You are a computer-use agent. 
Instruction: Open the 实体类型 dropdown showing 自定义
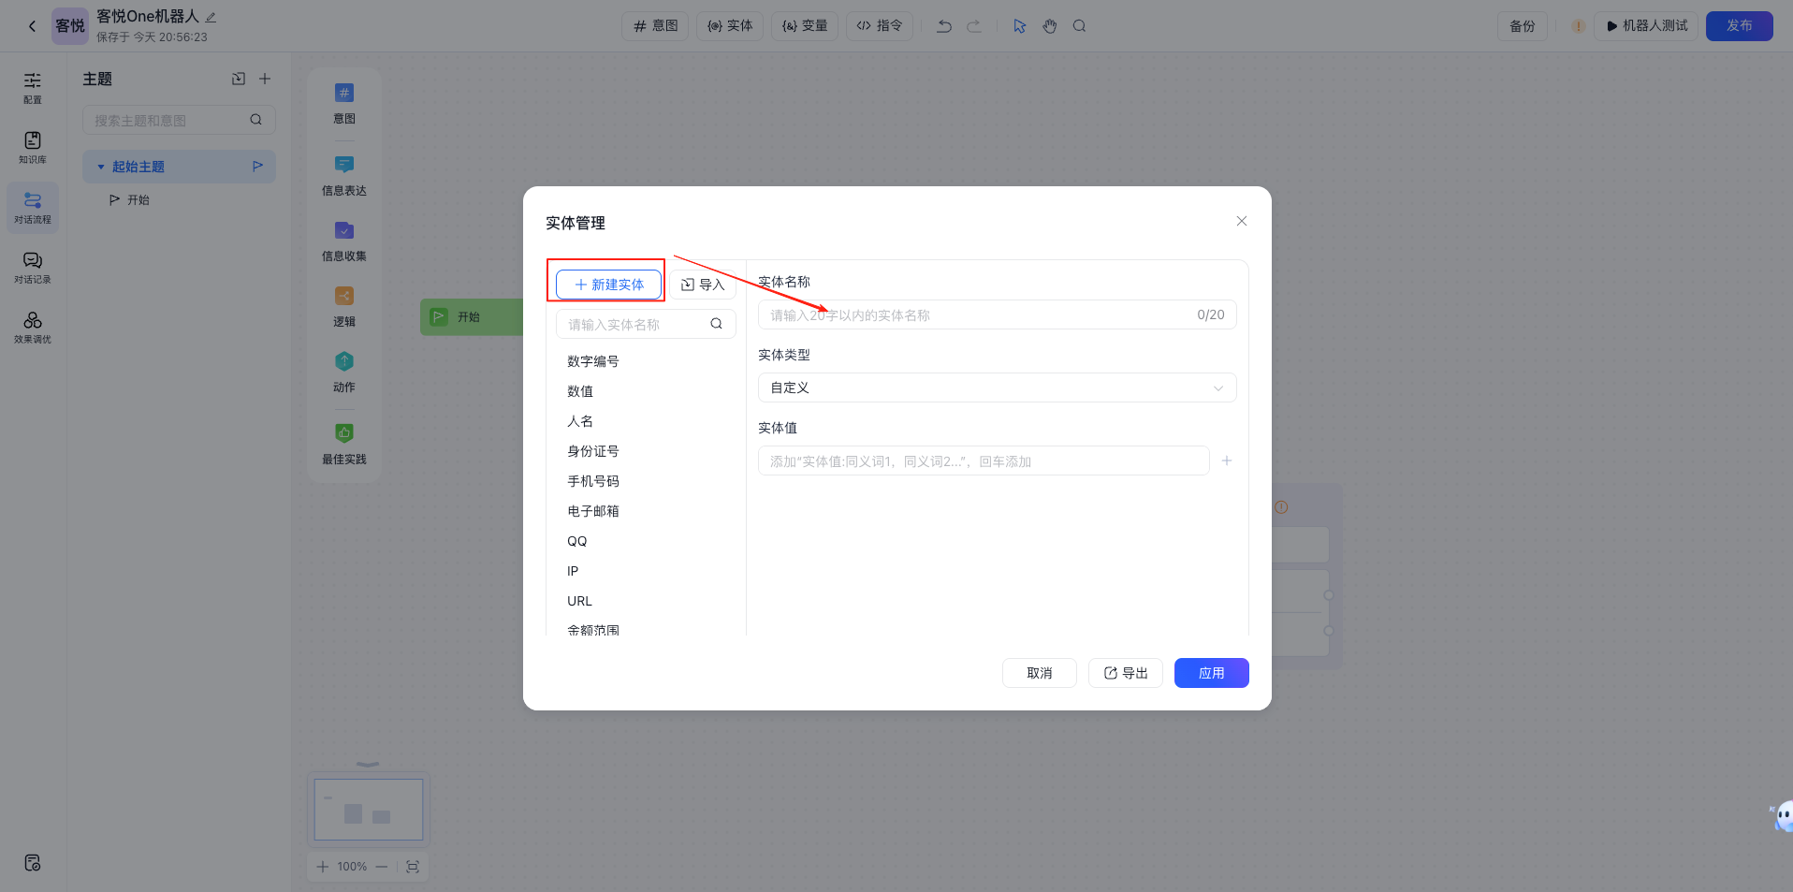point(997,388)
